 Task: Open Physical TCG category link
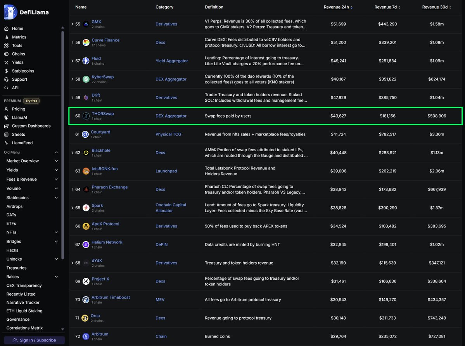pos(168,134)
